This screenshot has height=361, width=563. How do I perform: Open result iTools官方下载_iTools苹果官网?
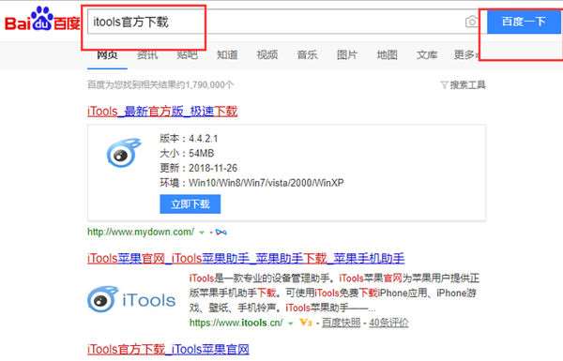(168, 349)
